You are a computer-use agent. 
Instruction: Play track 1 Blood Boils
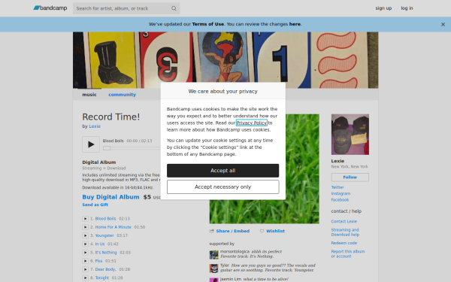pyautogui.click(x=85, y=219)
